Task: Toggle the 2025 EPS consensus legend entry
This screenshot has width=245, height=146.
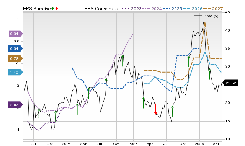Action: point(172,9)
